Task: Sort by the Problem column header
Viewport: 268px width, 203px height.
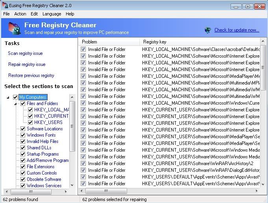Action: pos(109,42)
